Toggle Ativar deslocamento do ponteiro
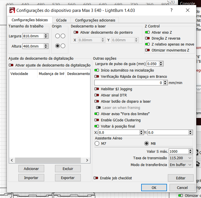 pos(76,33)
